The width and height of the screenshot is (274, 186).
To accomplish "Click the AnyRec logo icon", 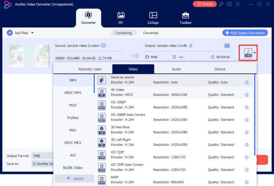I will pyautogui.click(x=7, y=5).
